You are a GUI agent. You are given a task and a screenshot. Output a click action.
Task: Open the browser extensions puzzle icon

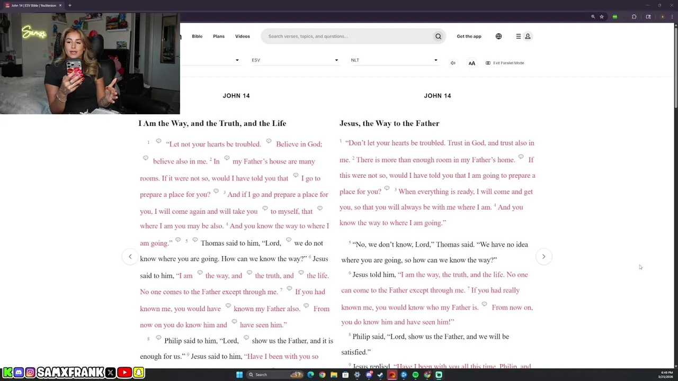click(634, 17)
